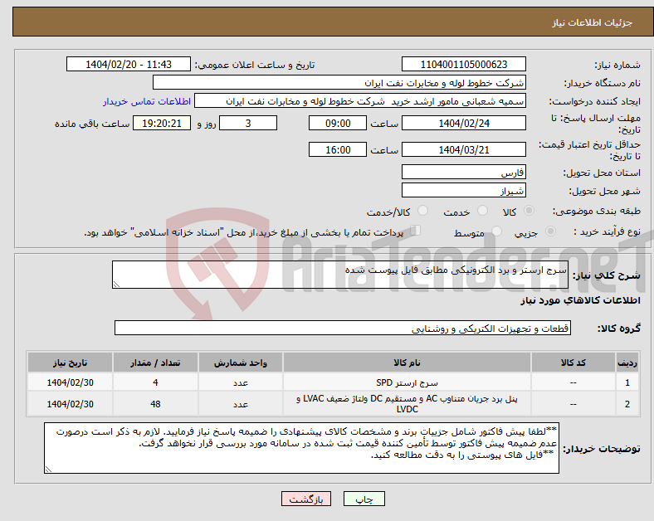Click the شرح کلی نیاز text area
Viewport: 654px width, 521px height.
tap(340, 275)
